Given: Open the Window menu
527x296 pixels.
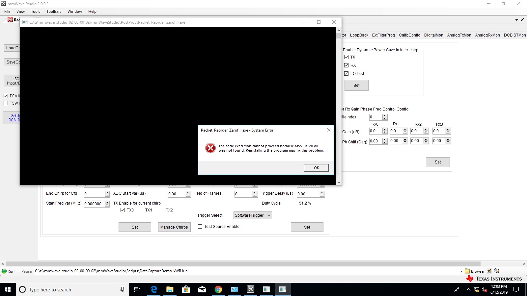Looking at the screenshot, I should coord(75,12).
